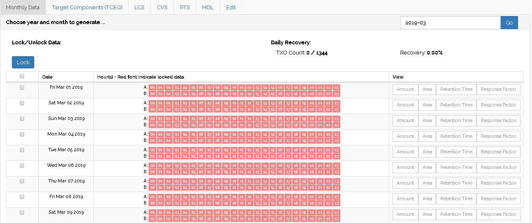The height and width of the screenshot is (223, 532).
Task: Show Response Factor for Tue Mar 05 2019
Action: point(498,152)
